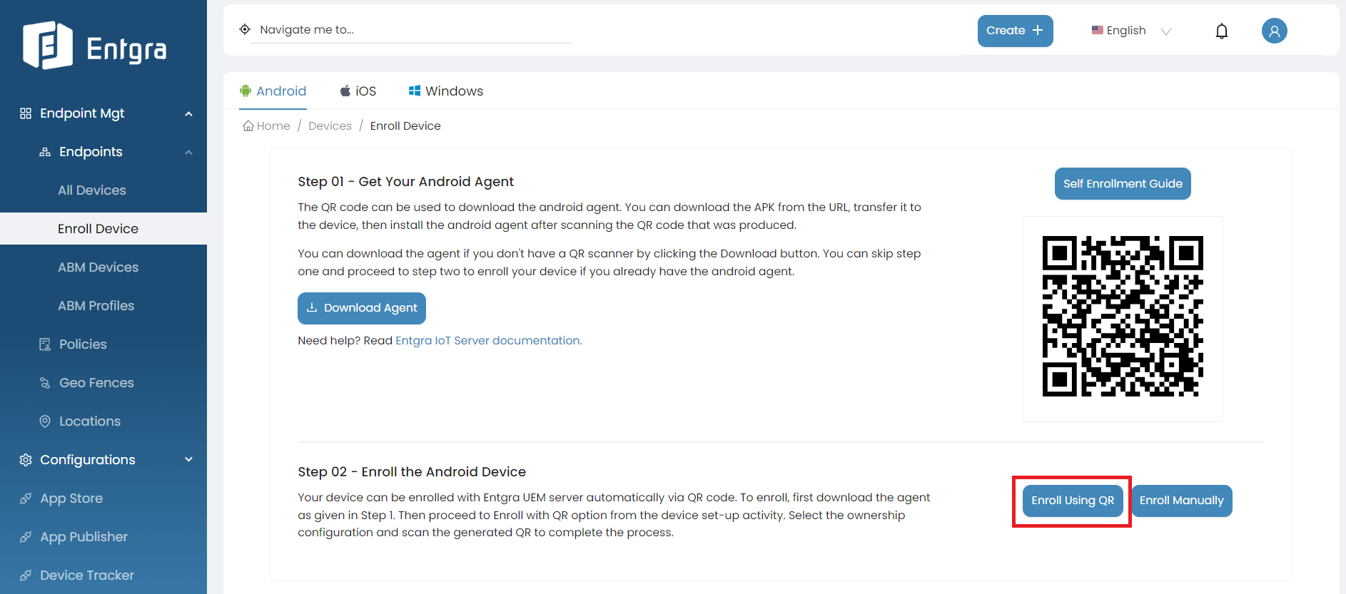
Task: Click the Locations pin icon
Action: (x=45, y=421)
